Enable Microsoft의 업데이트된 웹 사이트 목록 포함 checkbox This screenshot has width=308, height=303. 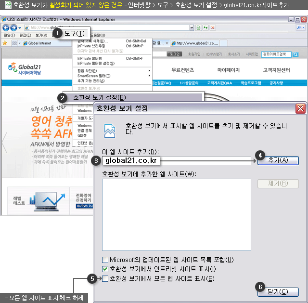[105, 260]
